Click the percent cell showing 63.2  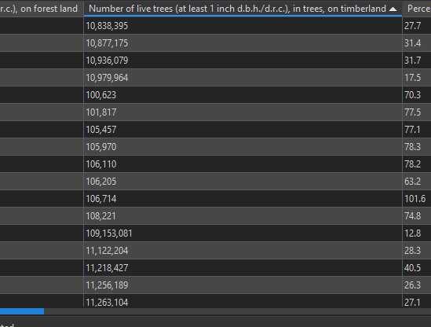point(417,182)
